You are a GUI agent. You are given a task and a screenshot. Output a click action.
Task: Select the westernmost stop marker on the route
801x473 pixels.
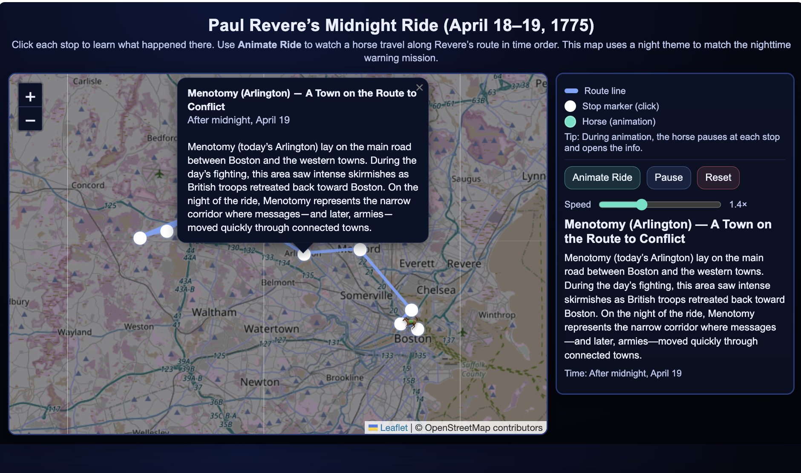[140, 238]
